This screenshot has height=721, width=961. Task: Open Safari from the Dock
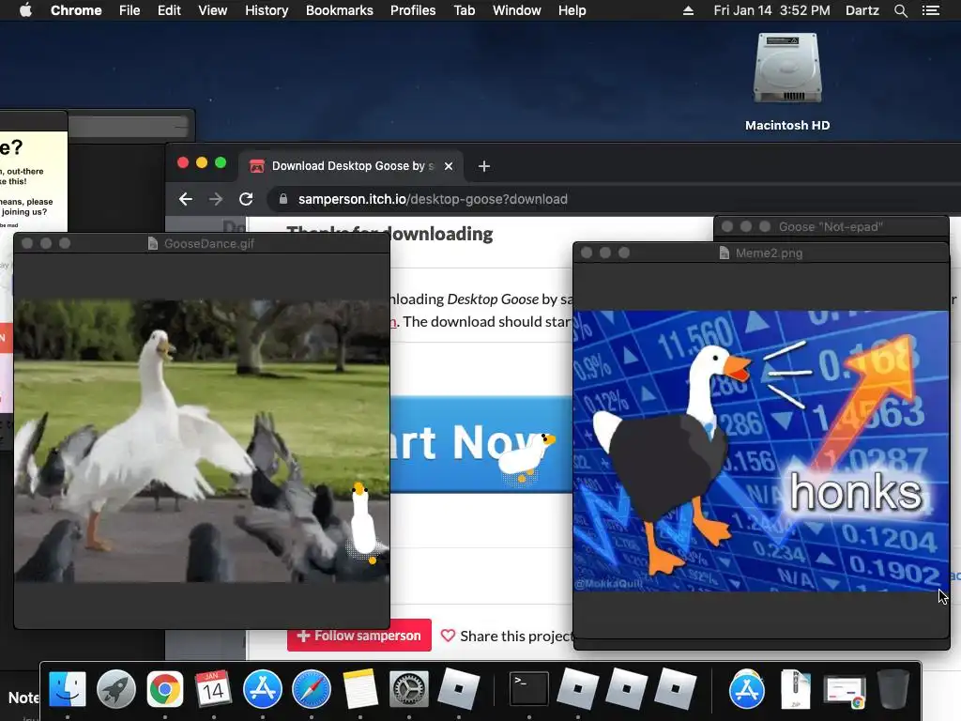312,689
